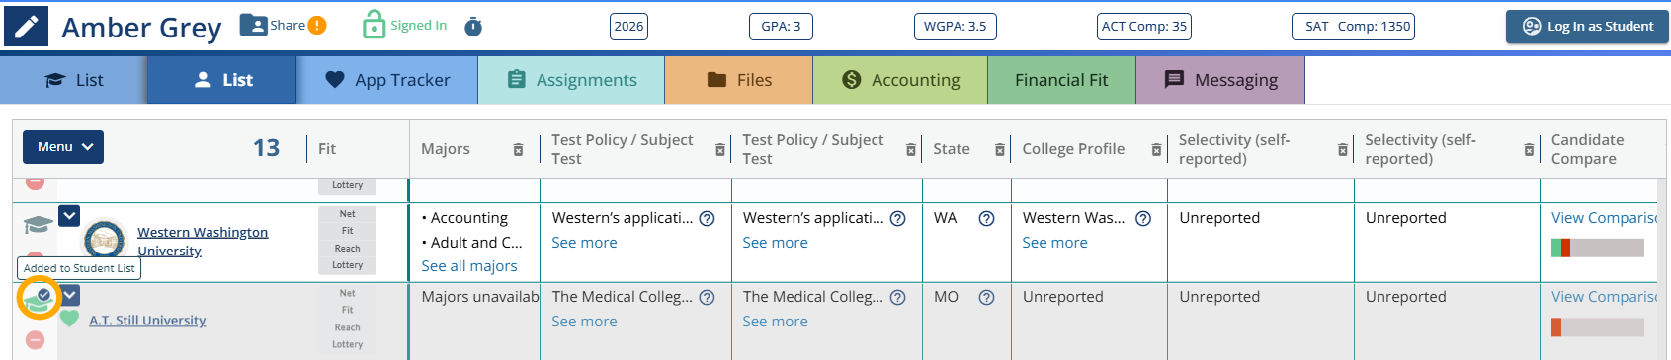Image resolution: width=1671 pixels, height=360 pixels.
Task: Open the See all majors link
Action: pos(469,266)
